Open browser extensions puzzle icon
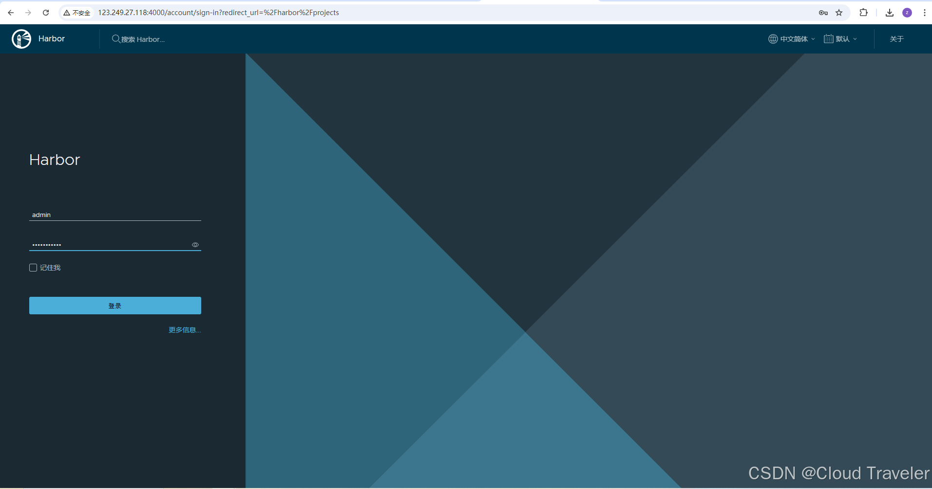This screenshot has height=489, width=932. [863, 13]
